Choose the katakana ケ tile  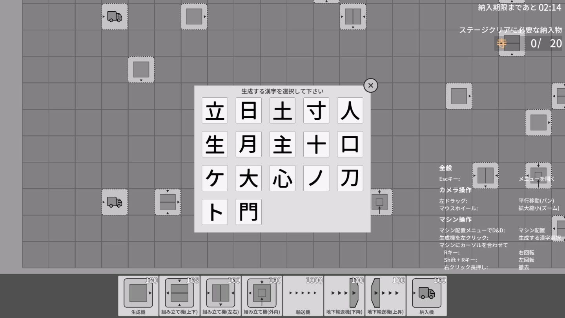coord(215,178)
